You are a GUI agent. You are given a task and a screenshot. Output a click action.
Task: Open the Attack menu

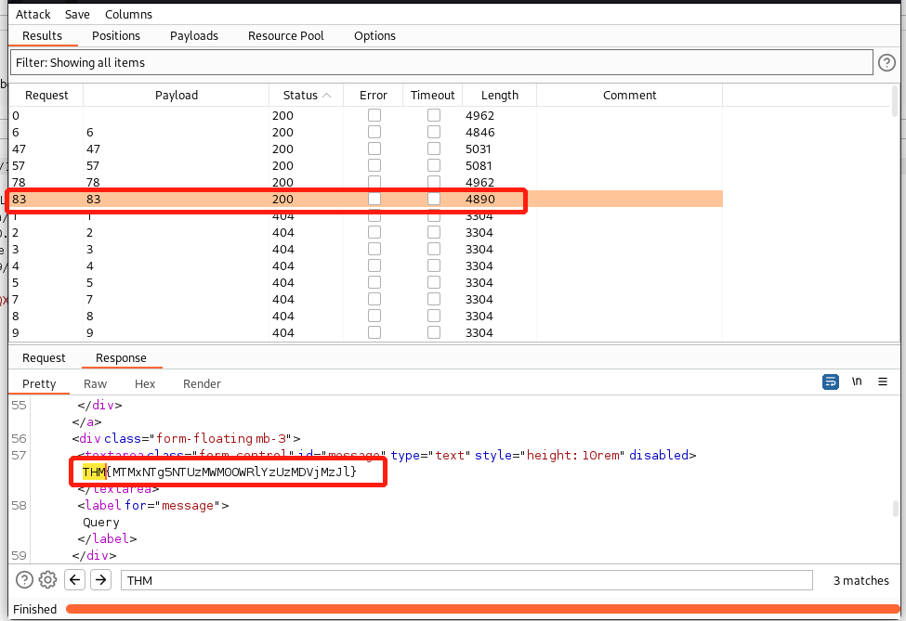click(x=33, y=15)
